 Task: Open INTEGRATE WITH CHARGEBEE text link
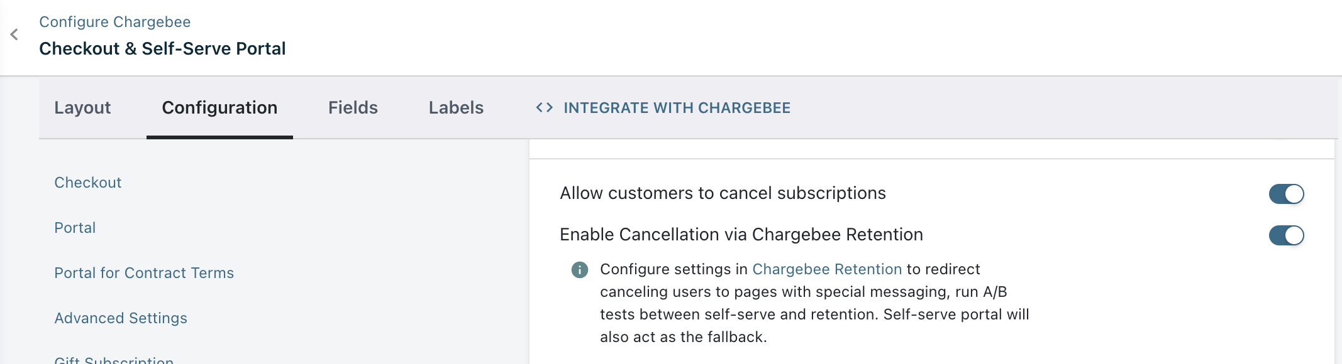click(x=677, y=108)
